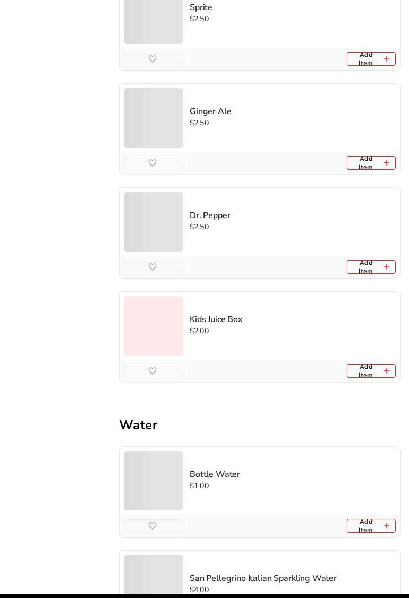Click the heart icon under Bottle Water
Viewport: 409px width, 598px height.
point(152,526)
